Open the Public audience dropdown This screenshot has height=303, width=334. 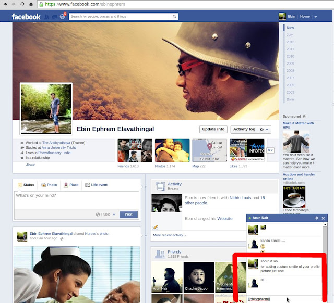pos(105,214)
